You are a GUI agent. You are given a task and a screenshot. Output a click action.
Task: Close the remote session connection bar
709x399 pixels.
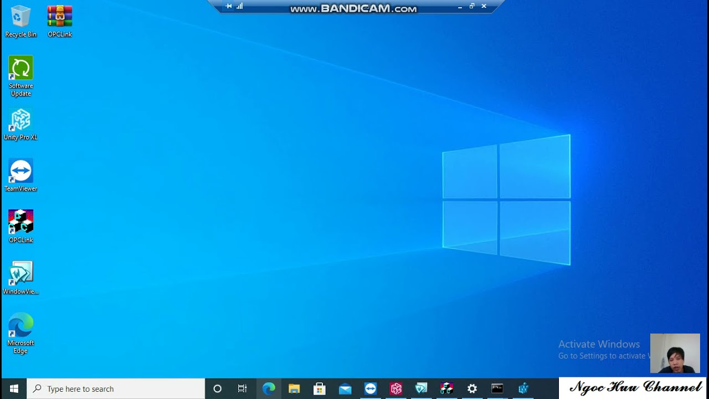[484, 6]
